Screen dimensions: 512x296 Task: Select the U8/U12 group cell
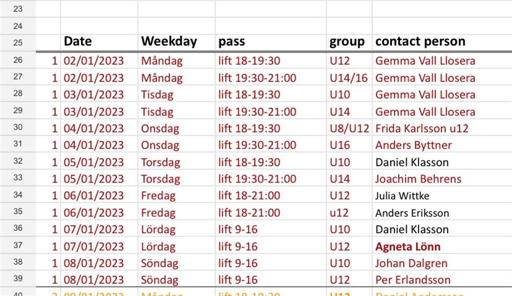pyautogui.click(x=349, y=128)
